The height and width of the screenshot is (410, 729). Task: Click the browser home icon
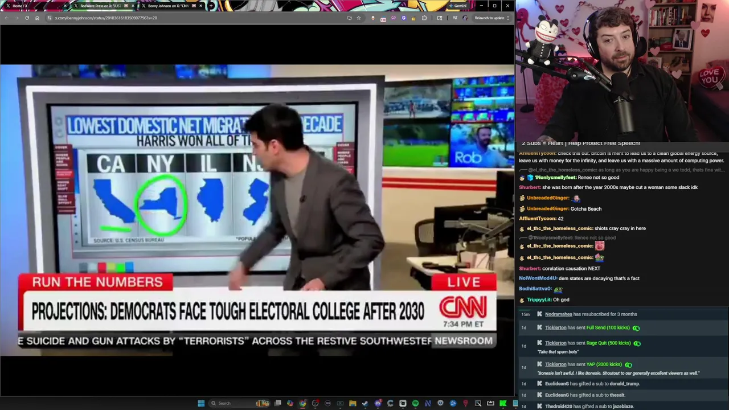[x=37, y=18]
